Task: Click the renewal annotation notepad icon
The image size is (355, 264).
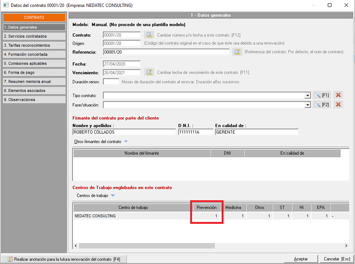Action: 10,259
